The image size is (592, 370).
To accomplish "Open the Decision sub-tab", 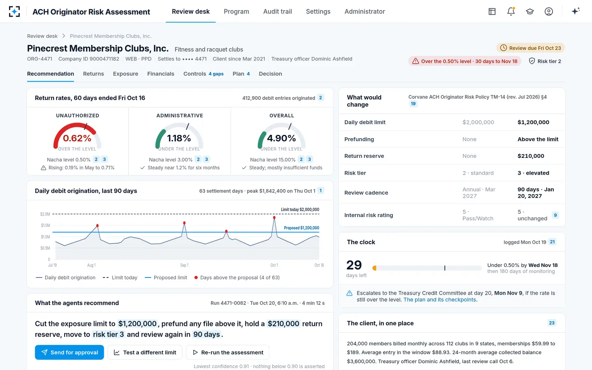I will pos(271,74).
